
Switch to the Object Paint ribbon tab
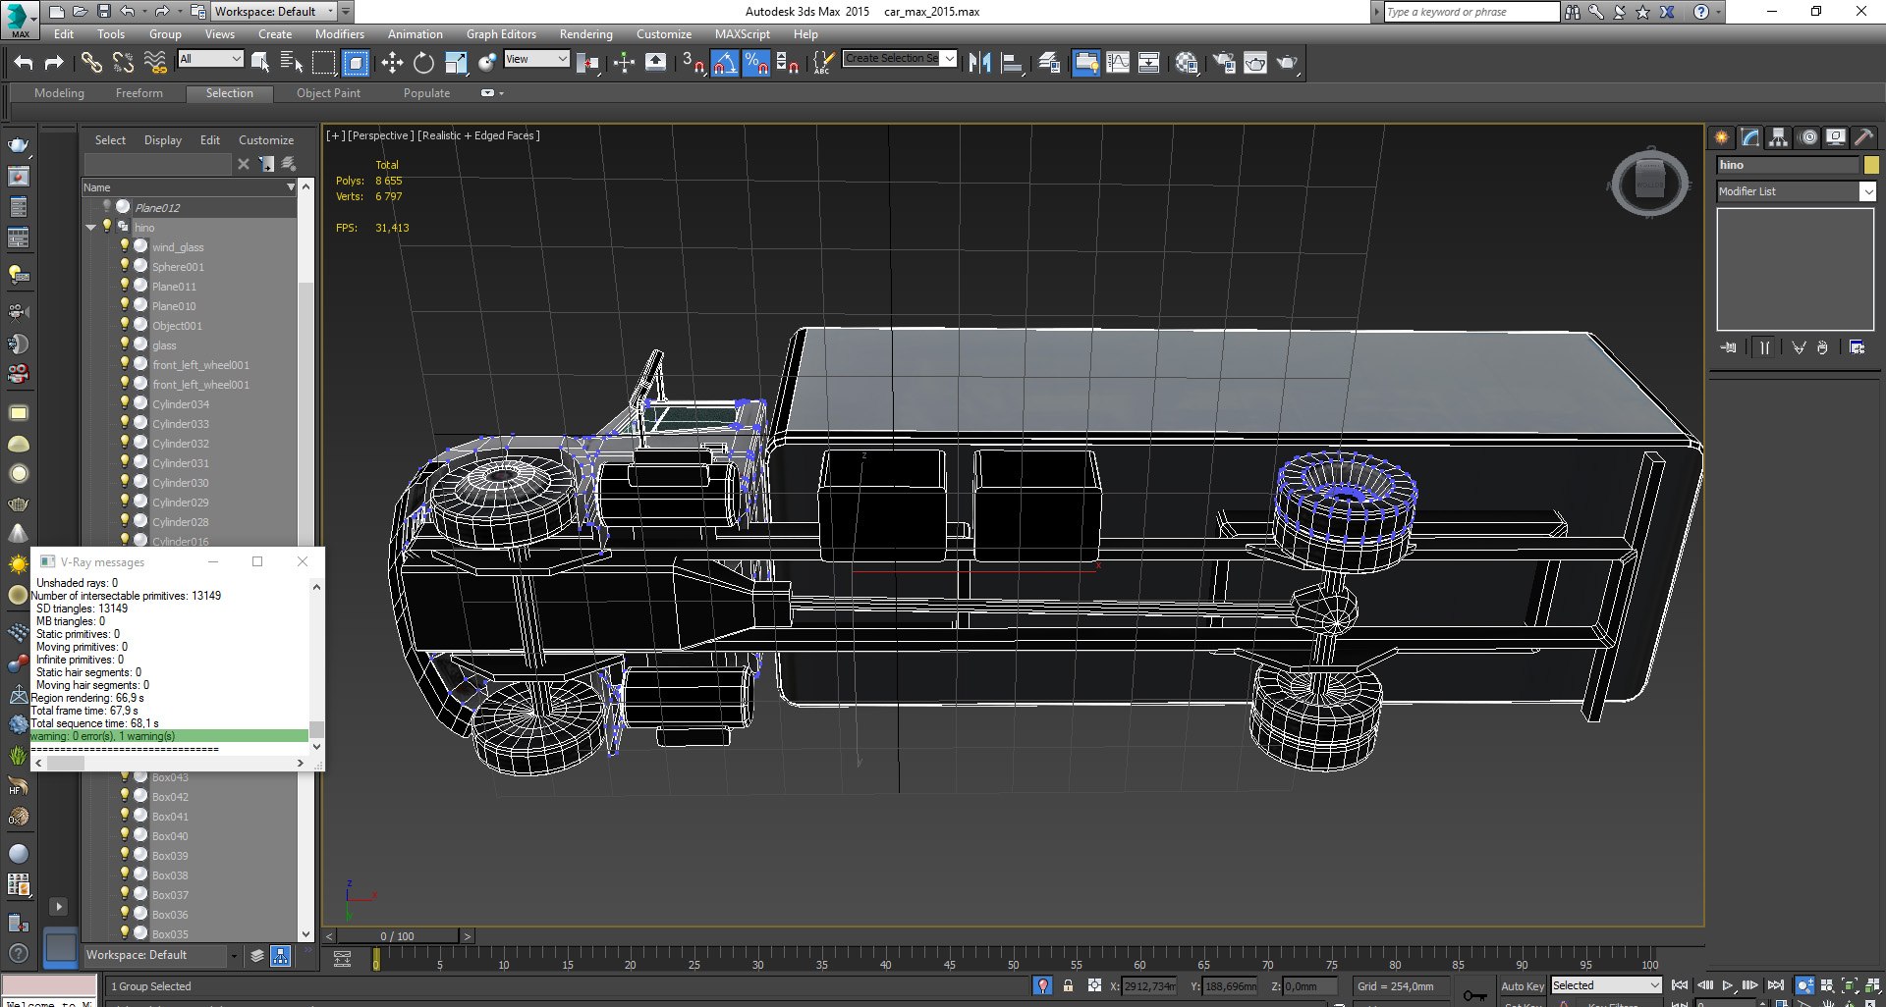pyautogui.click(x=328, y=93)
